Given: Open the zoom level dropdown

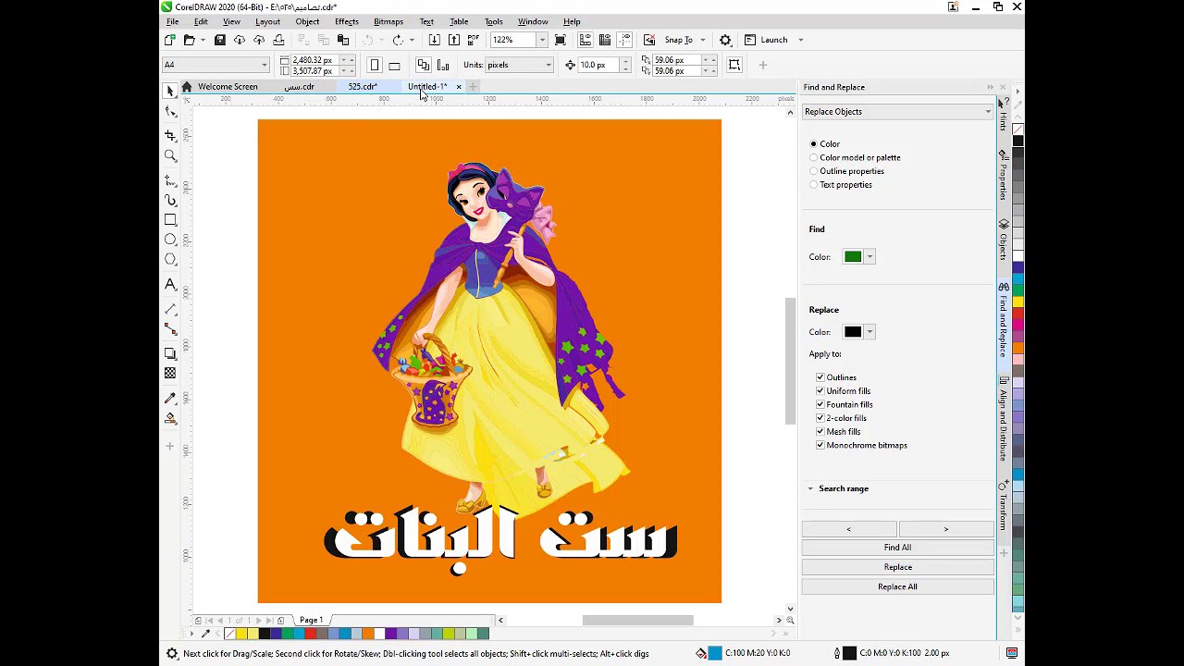Looking at the screenshot, I should [x=542, y=40].
